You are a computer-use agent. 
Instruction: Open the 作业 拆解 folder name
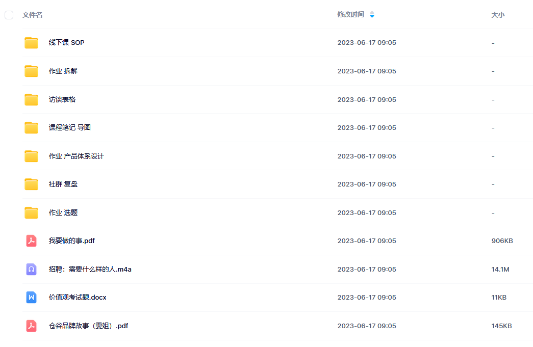[x=63, y=71]
